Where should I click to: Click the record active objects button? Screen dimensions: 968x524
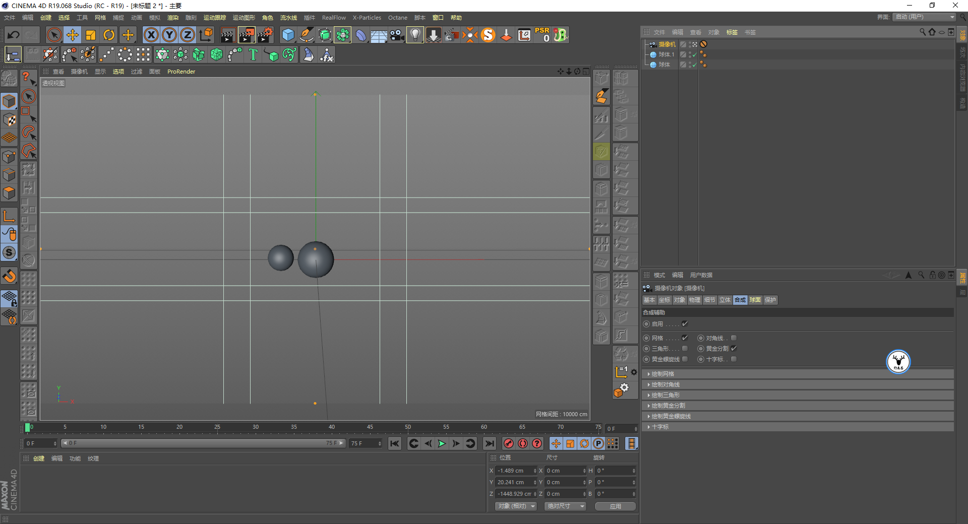[x=509, y=443]
